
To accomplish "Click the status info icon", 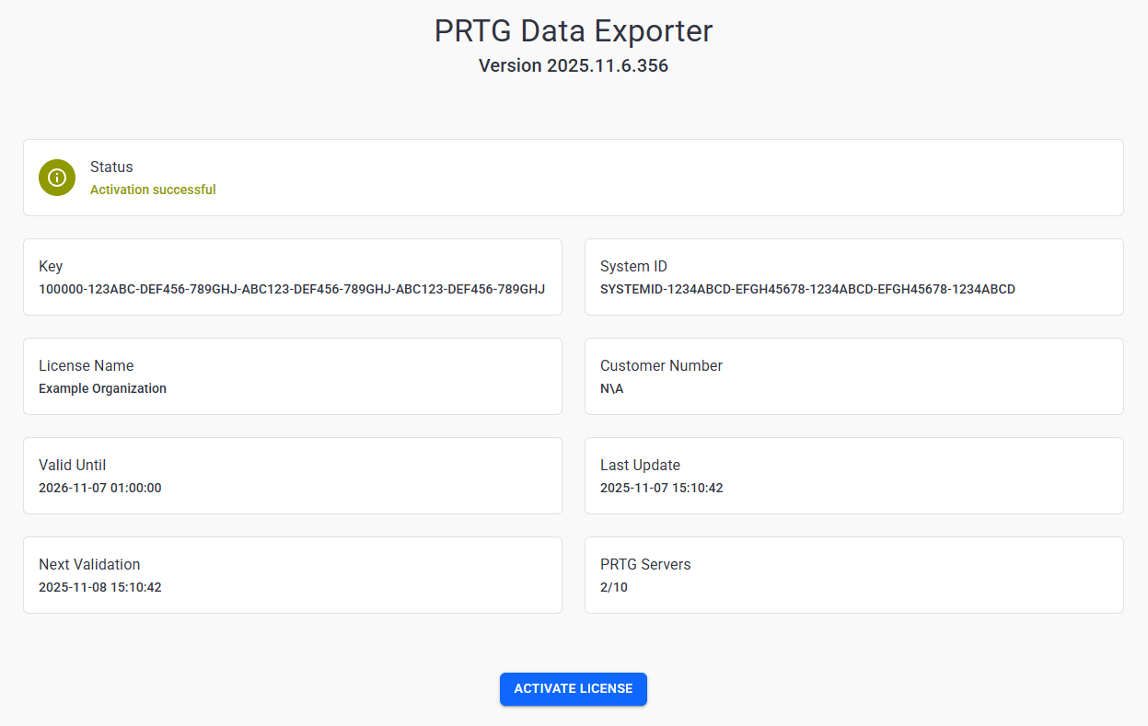I will [57, 178].
